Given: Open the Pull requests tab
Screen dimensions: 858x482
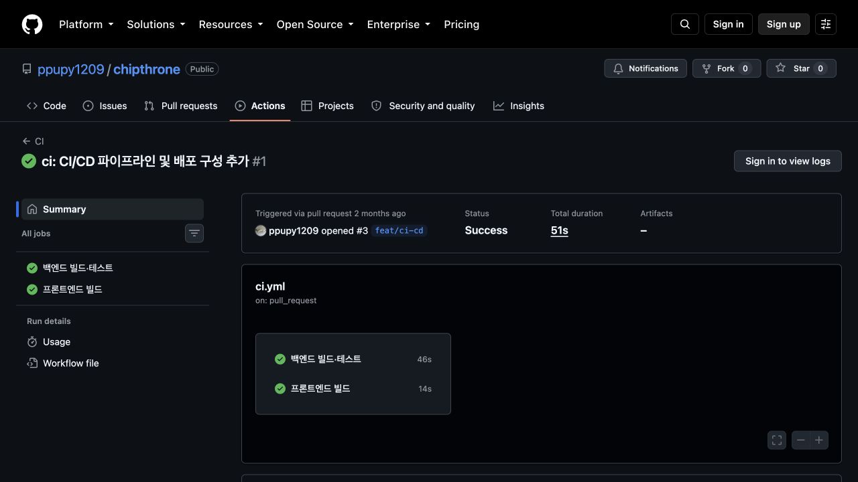Looking at the screenshot, I should 181,106.
